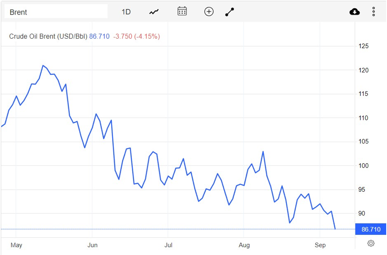The height and width of the screenshot is (255, 387).
Task: Click the Aug label on time axis
Action: pos(244,245)
